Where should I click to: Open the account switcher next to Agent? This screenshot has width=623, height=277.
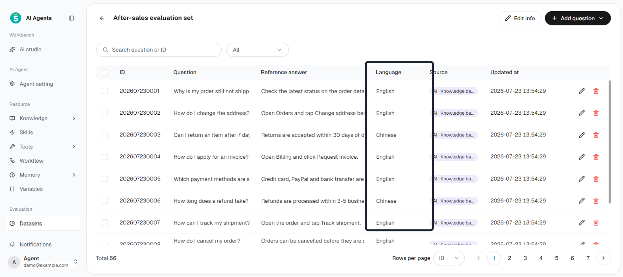(75, 262)
